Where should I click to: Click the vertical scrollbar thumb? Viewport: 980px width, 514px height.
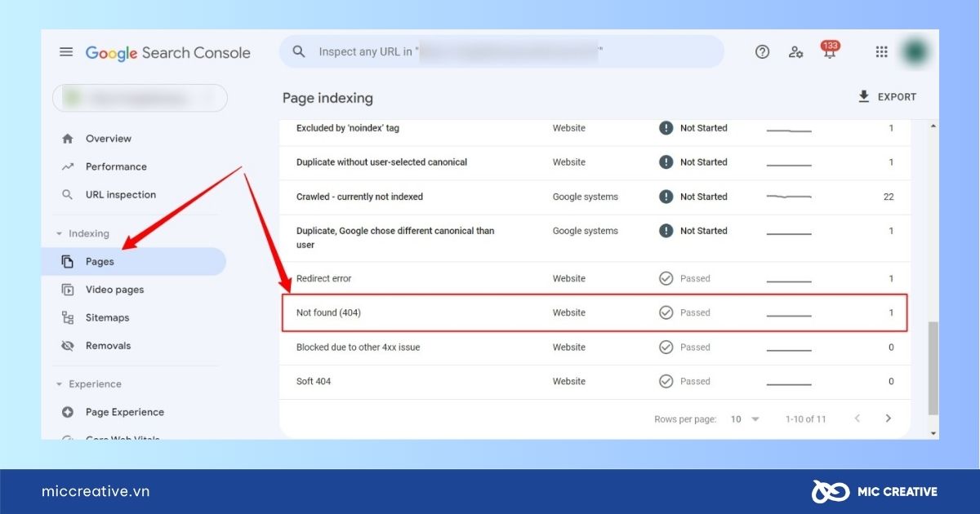pyautogui.click(x=933, y=367)
